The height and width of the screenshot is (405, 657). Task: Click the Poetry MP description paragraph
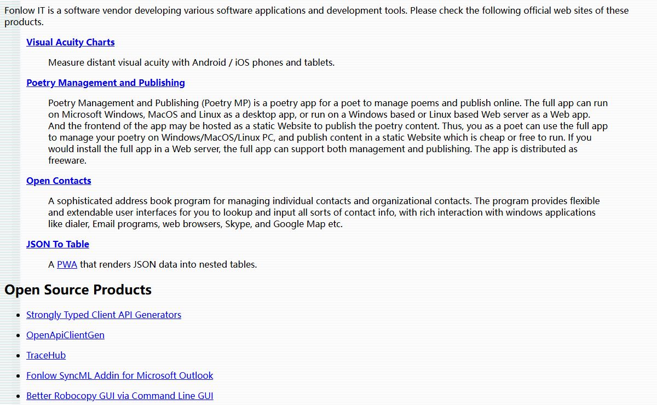[328, 132]
